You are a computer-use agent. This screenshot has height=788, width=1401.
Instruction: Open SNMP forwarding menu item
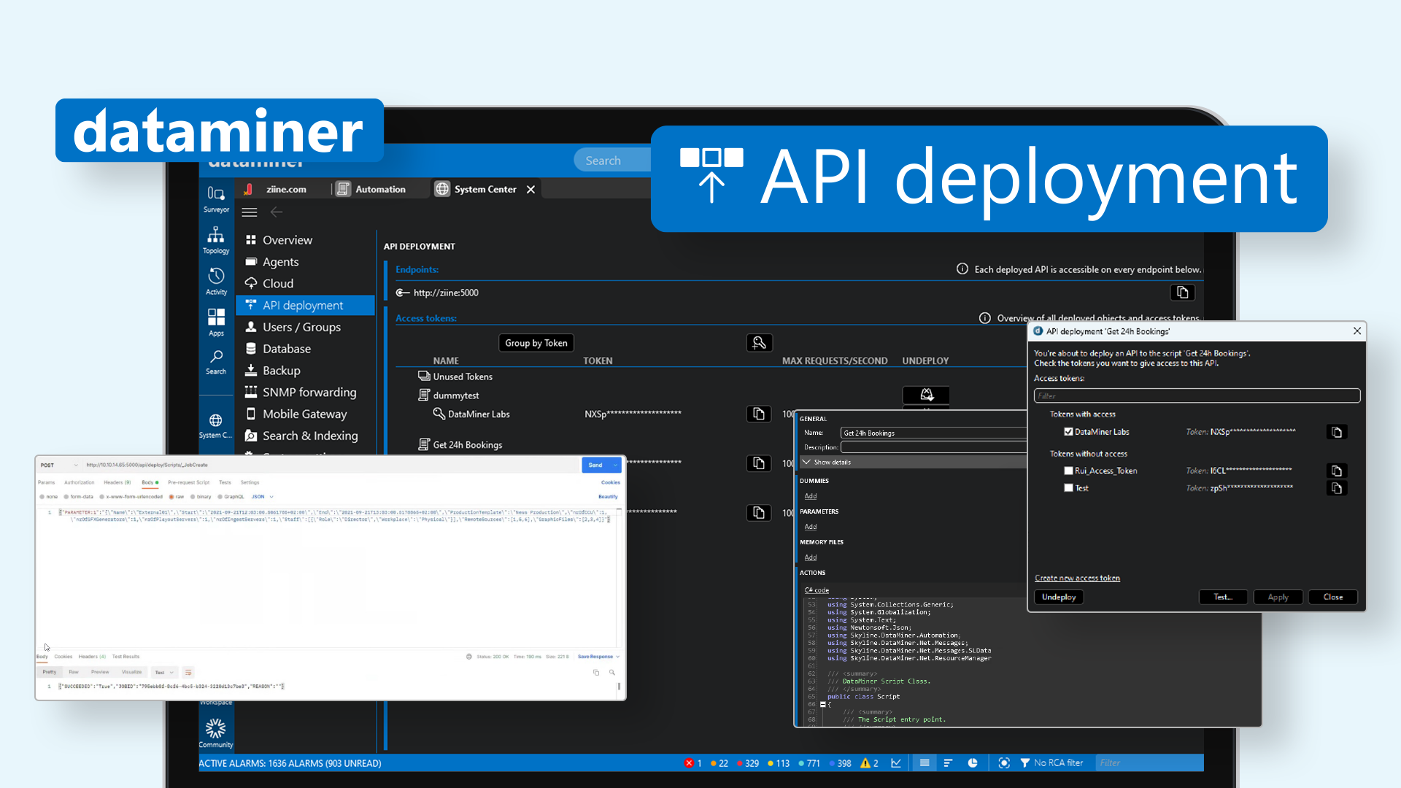tap(309, 393)
